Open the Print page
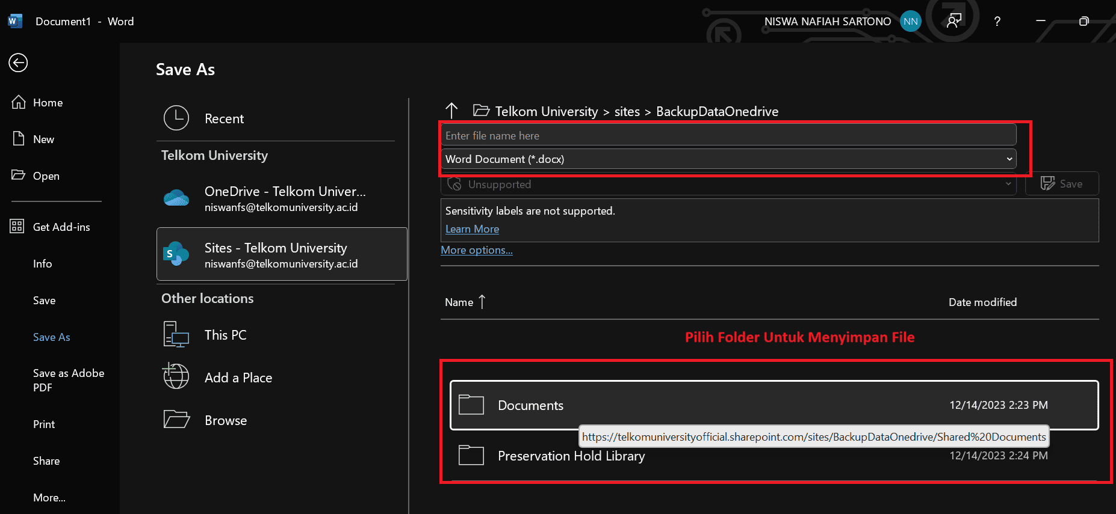1116x514 pixels. point(44,424)
